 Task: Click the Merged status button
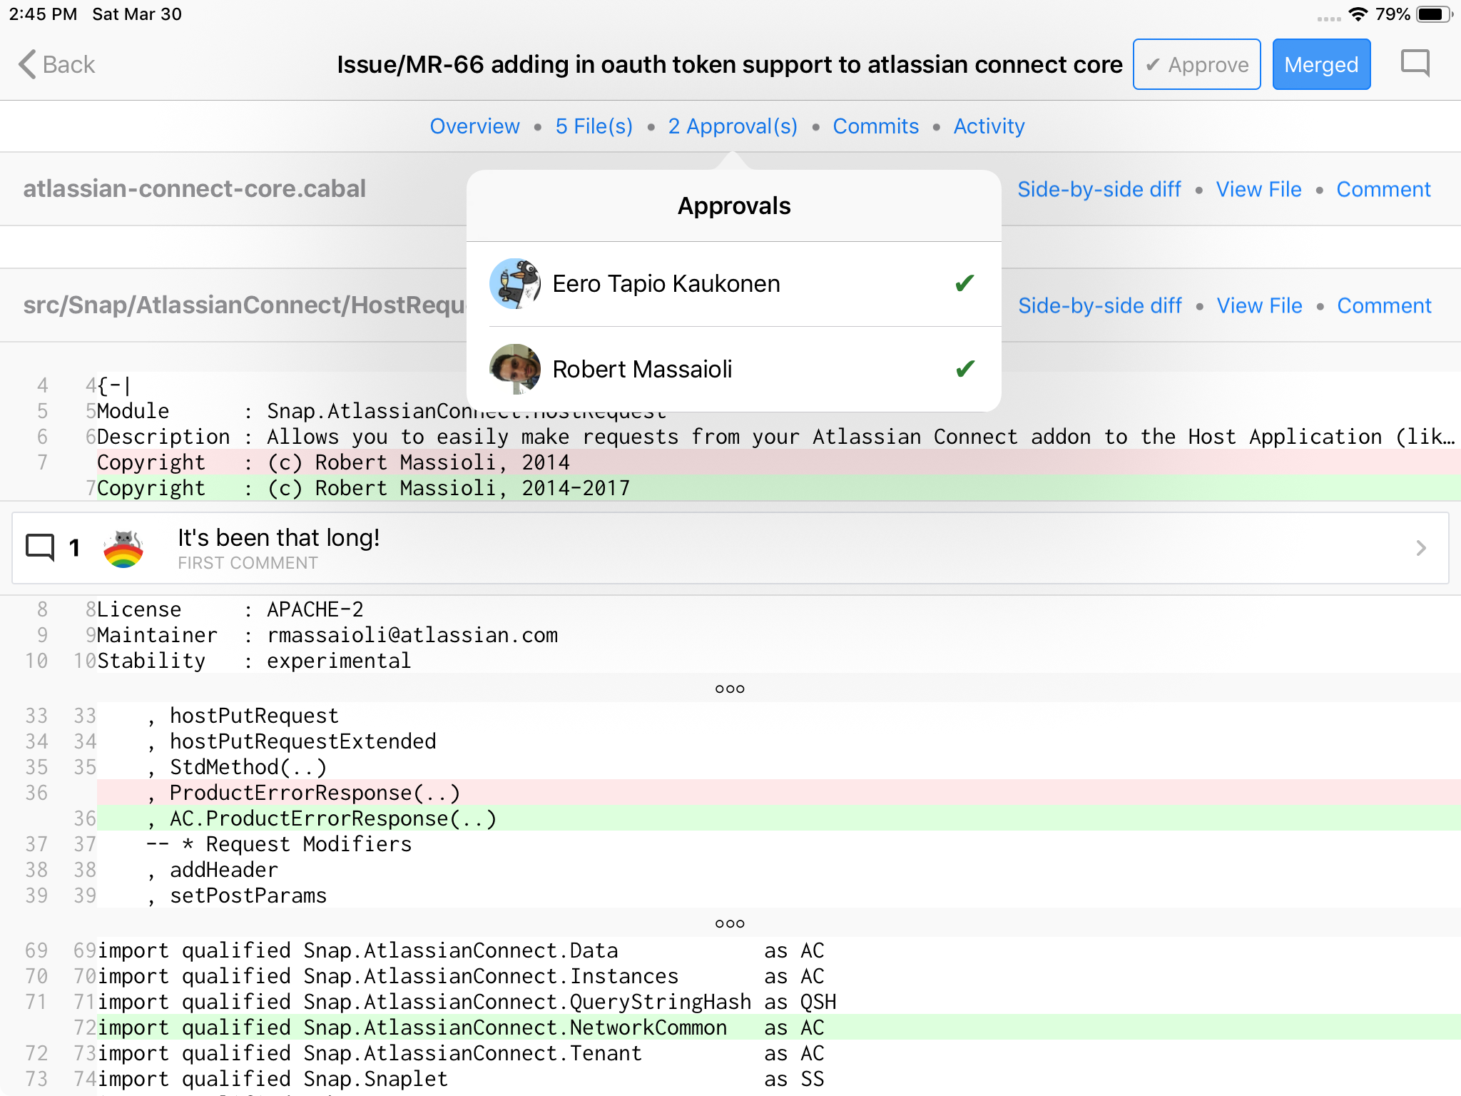coord(1320,64)
